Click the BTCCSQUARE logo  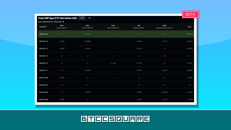pyautogui.click(x=115, y=119)
